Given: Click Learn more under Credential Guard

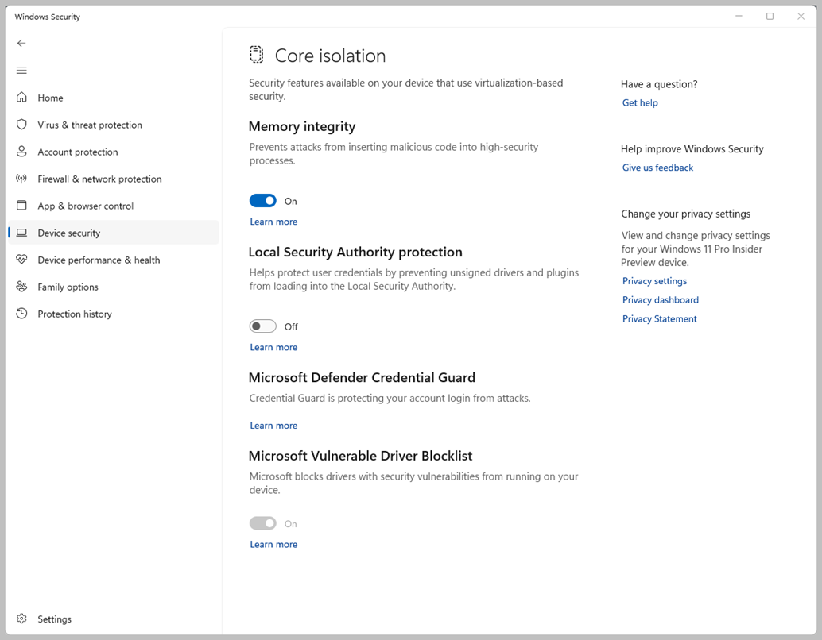Looking at the screenshot, I should pyautogui.click(x=273, y=426).
